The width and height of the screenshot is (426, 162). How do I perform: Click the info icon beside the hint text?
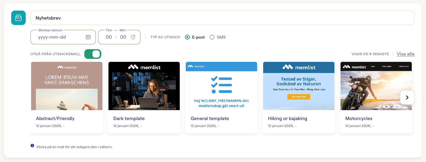pyautogui.click(x=32, y=146)
